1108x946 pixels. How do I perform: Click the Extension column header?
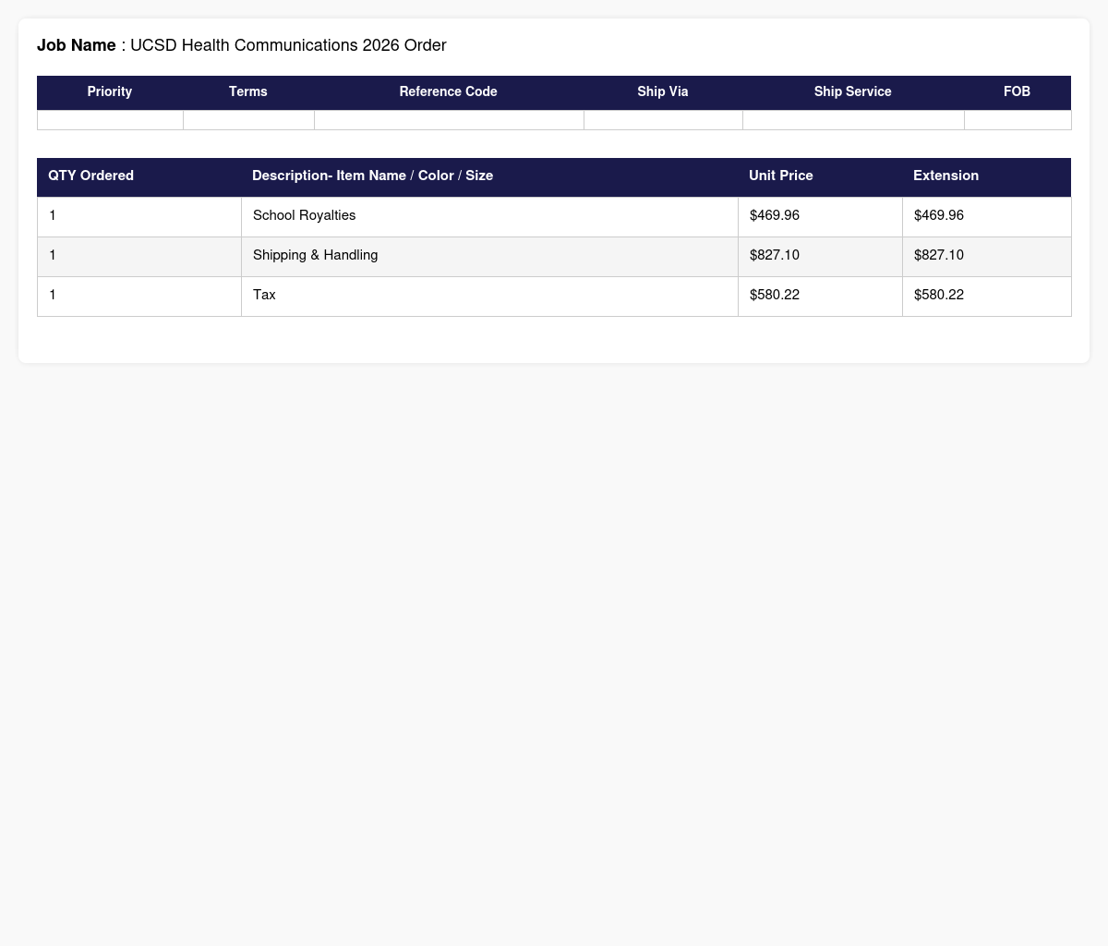[987, 176]
